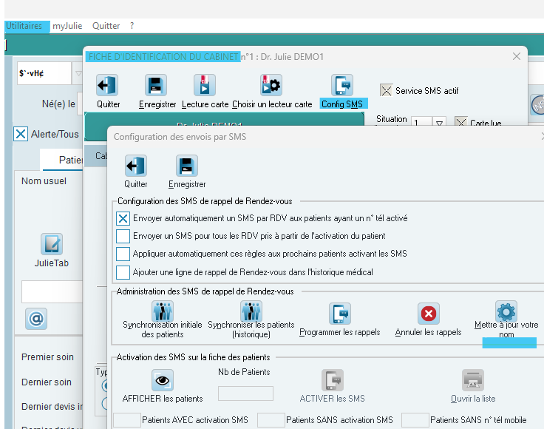Click AFFICHER les patients eye icon

(x=163, y=380)
